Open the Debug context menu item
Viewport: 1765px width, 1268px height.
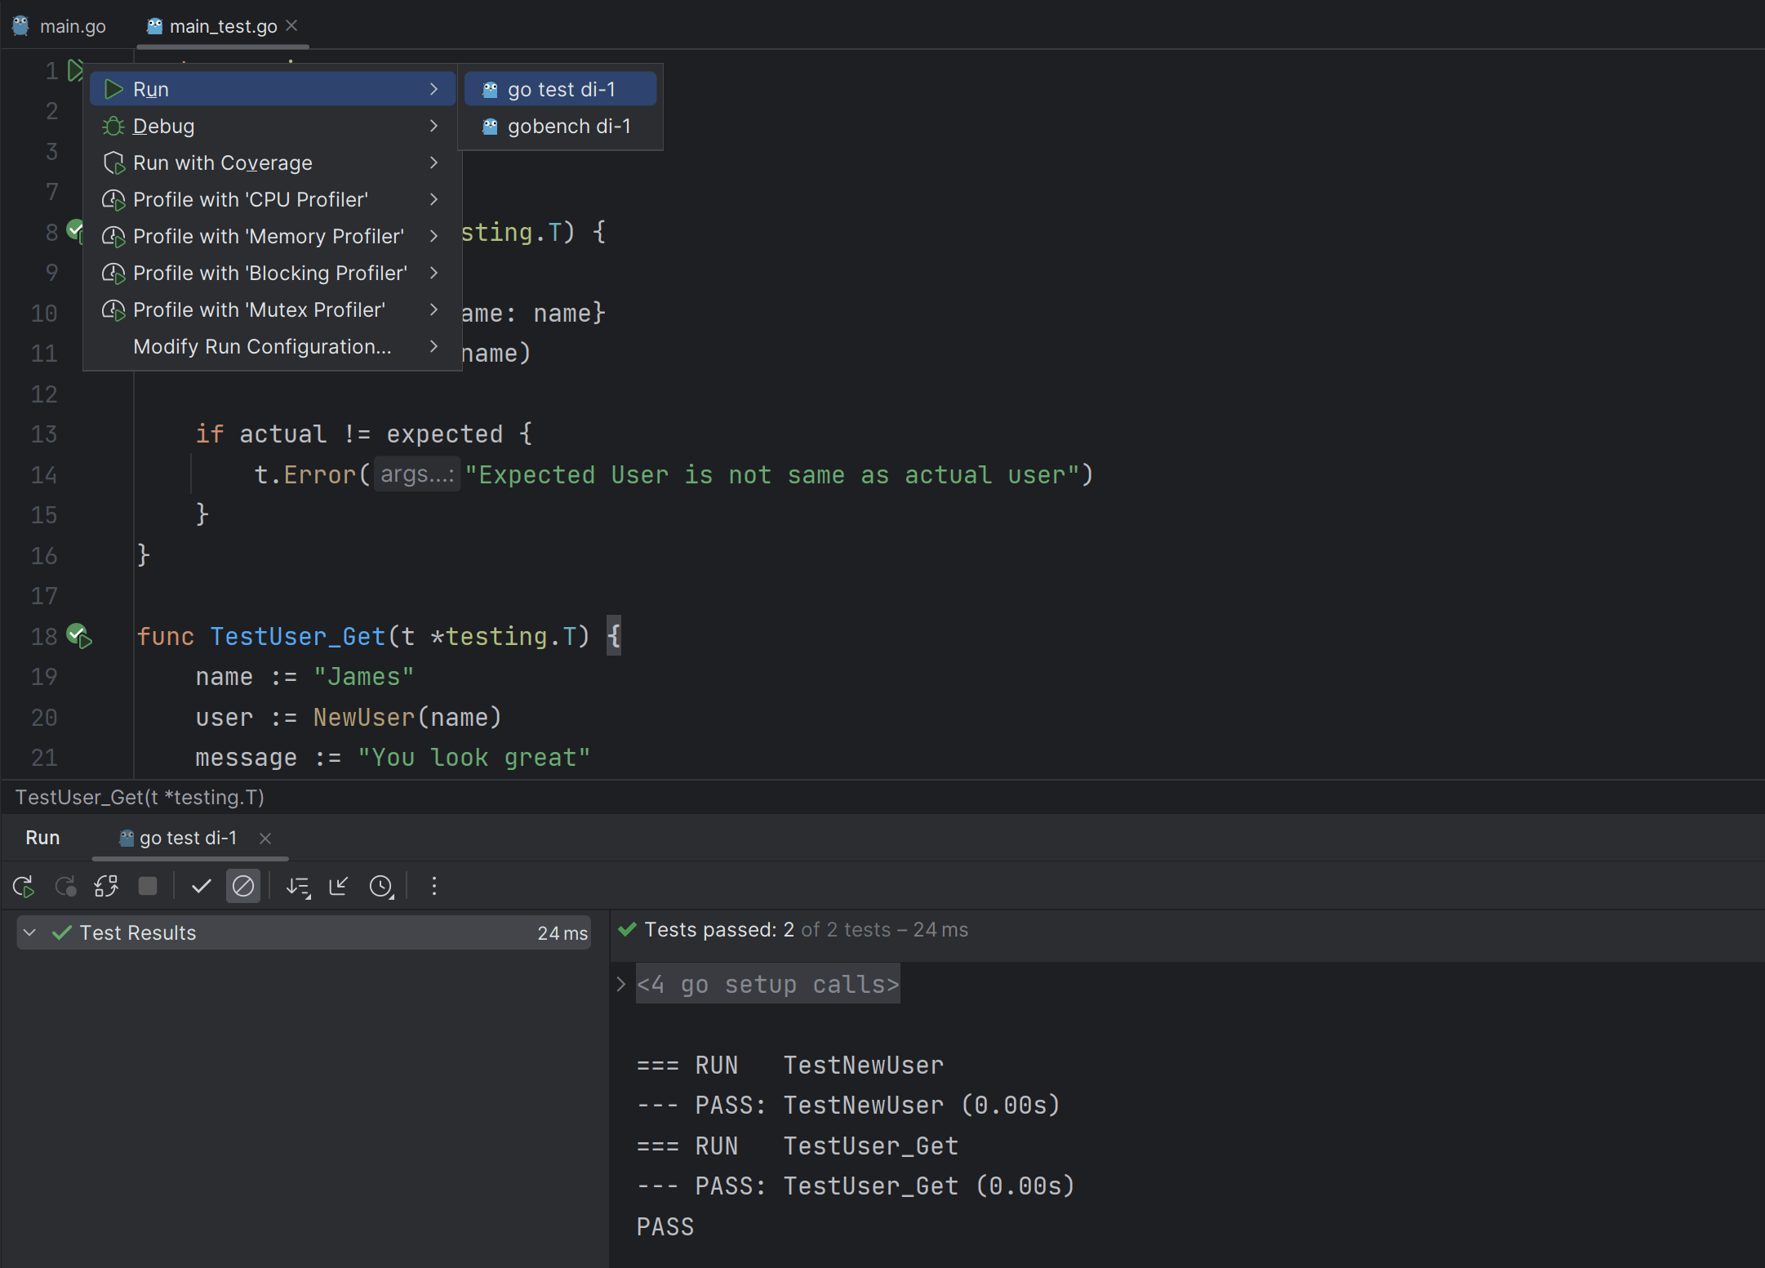(163, 126)
